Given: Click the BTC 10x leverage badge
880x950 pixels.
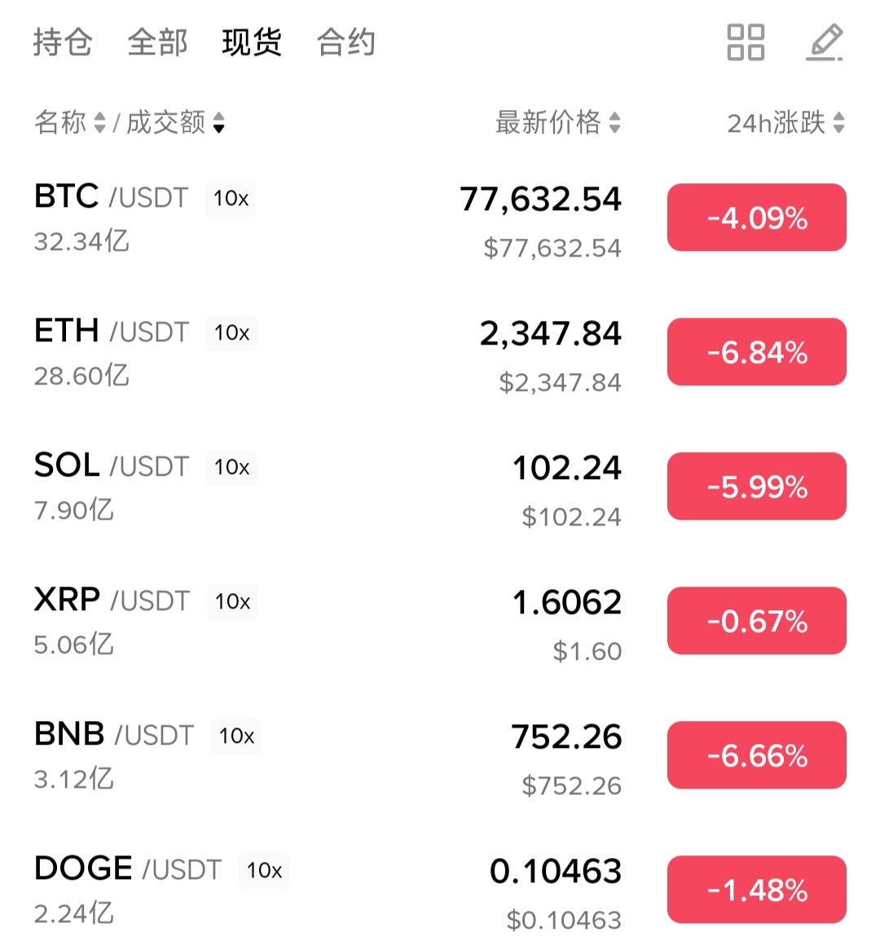Looking at the screenshot, I should tap(231, 199).
